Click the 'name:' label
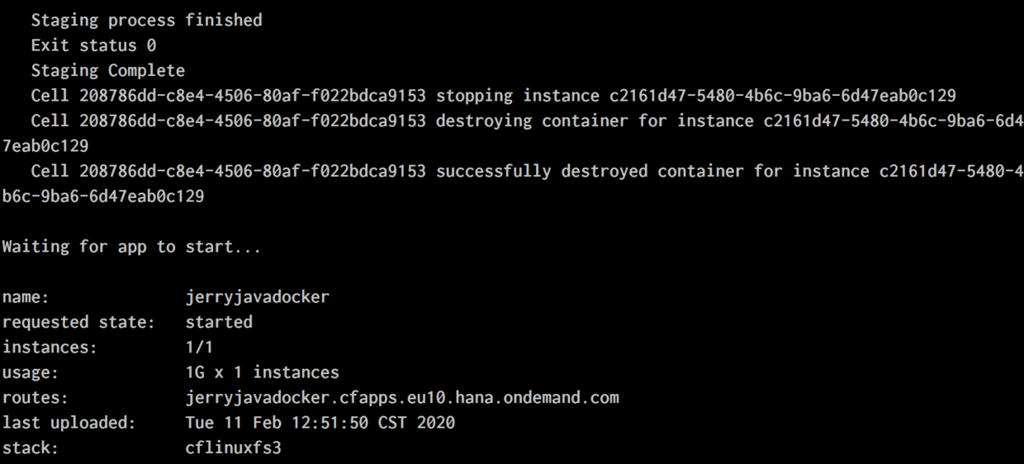Viewport: 1024px width, 464px height. point(25,297)
